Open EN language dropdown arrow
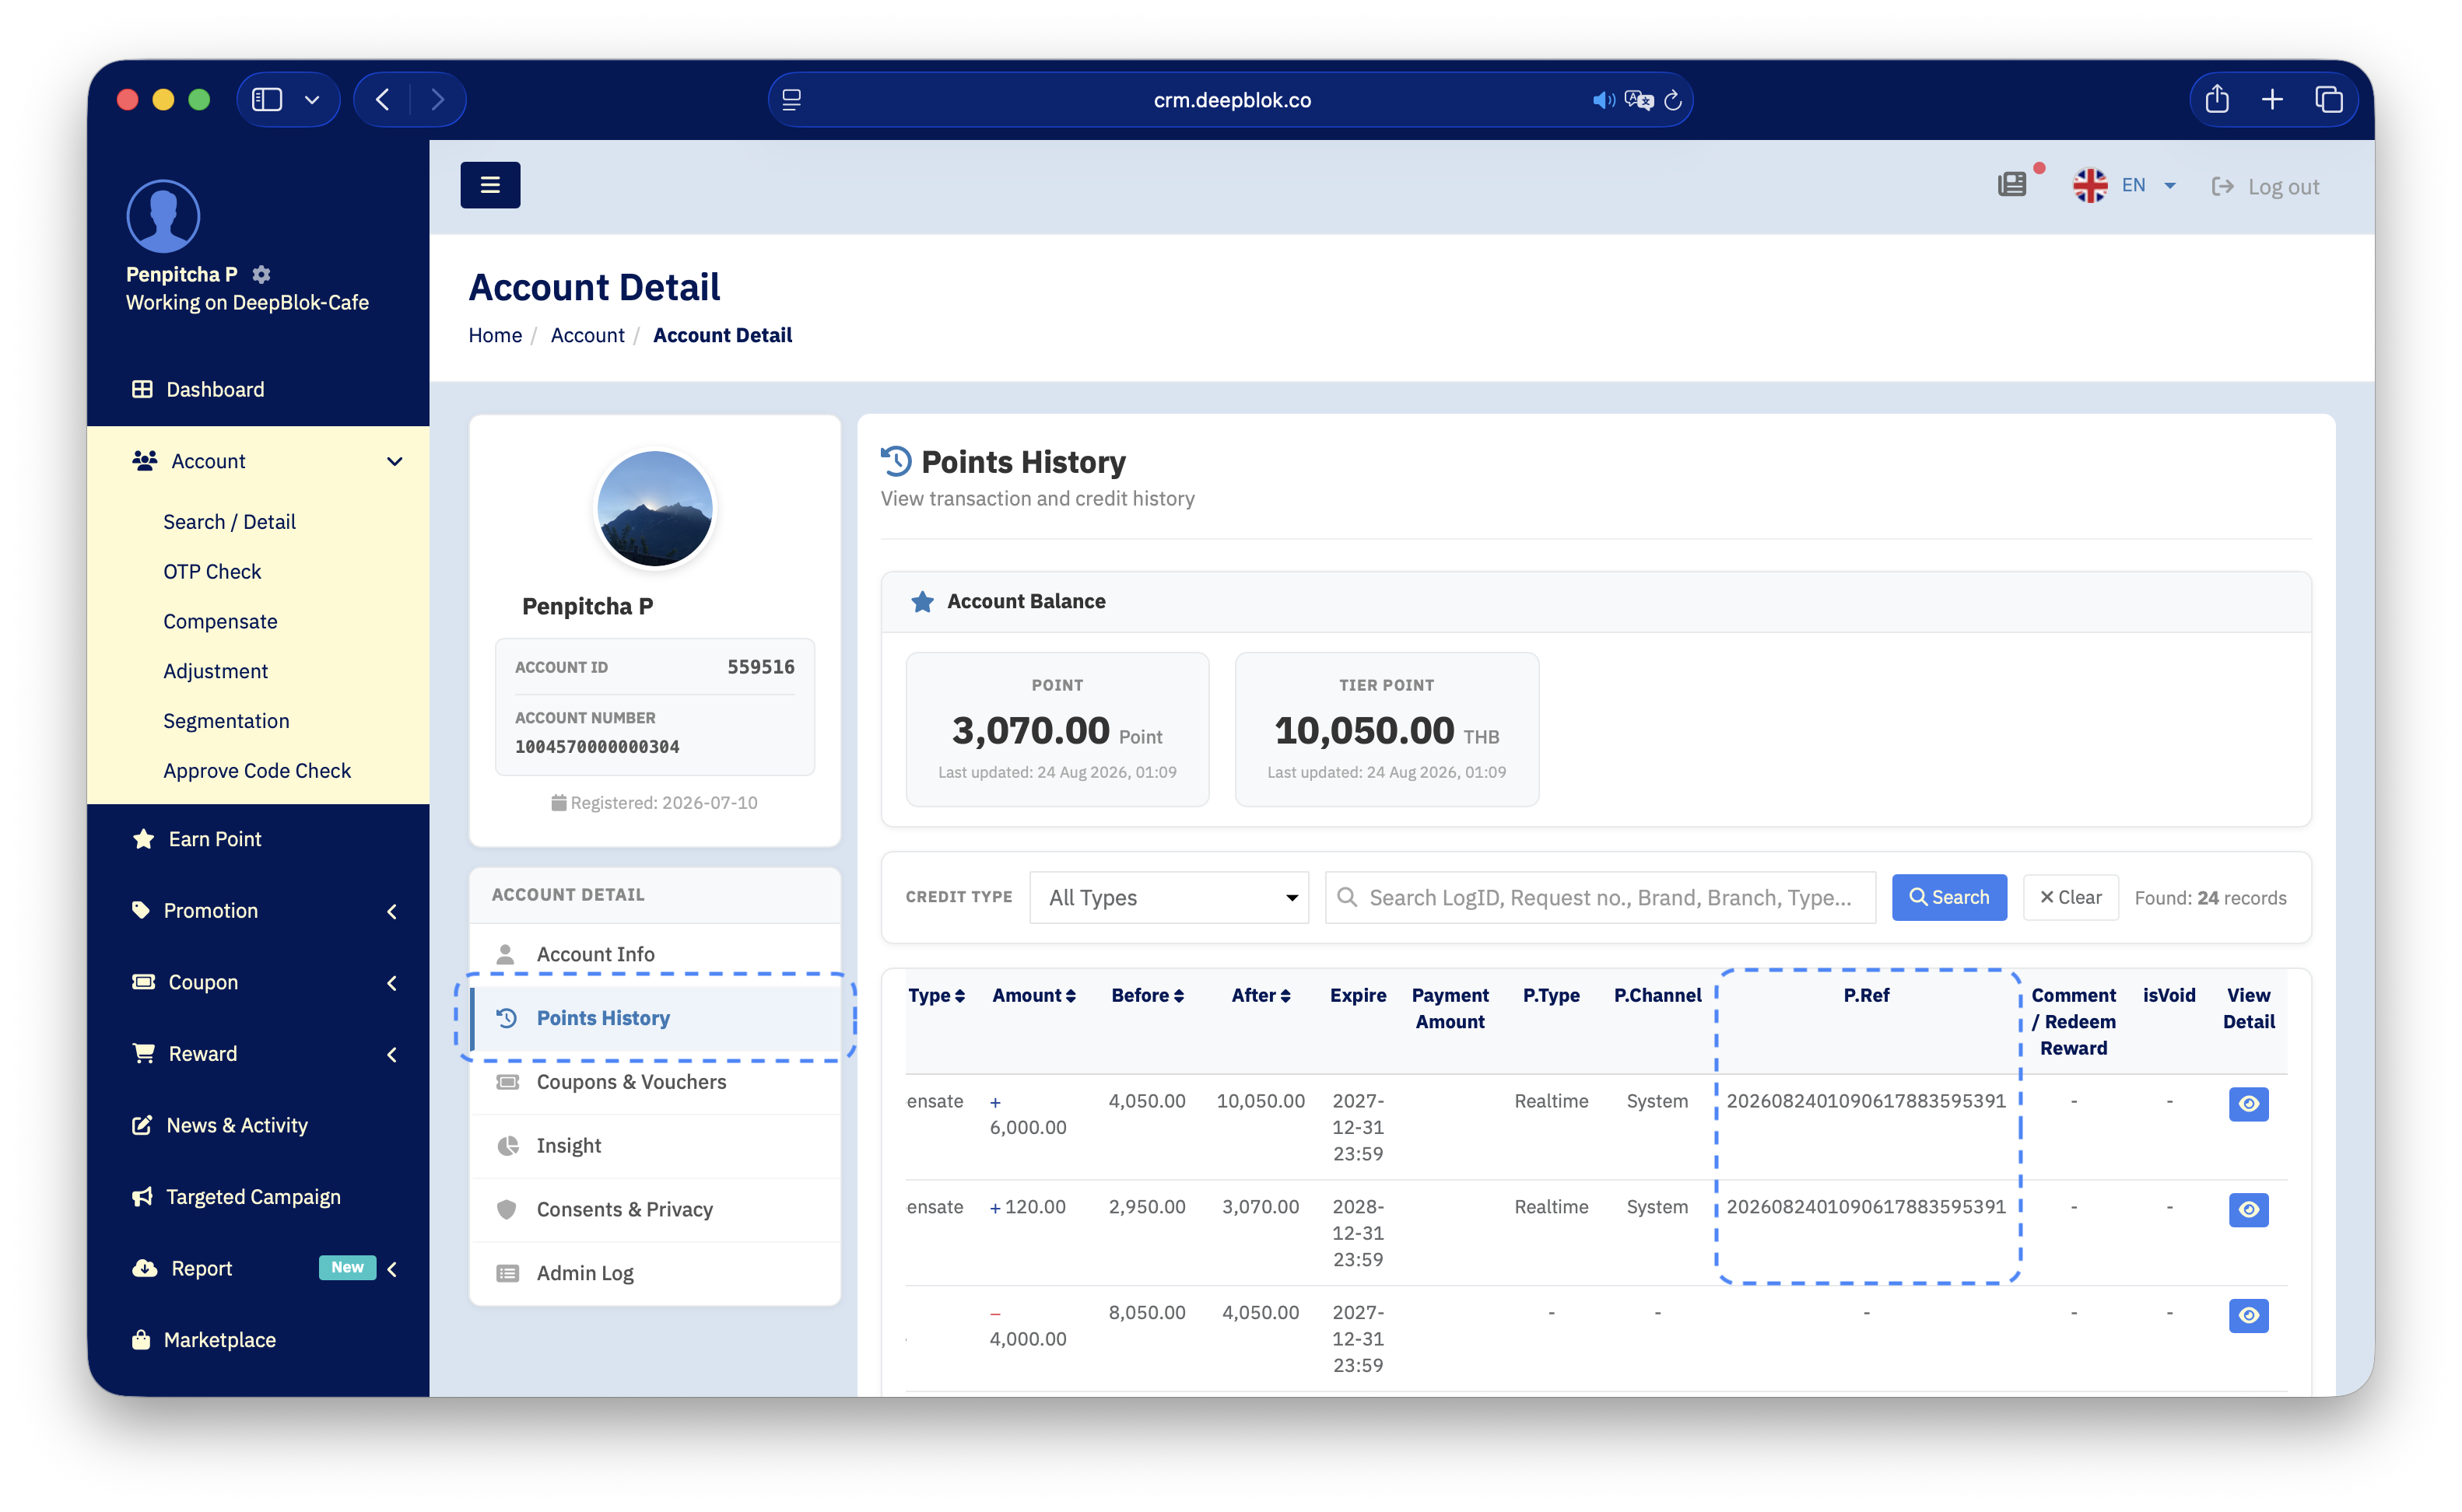The width and height of the screenshot is (2462, 1512). pos(2169,186)
